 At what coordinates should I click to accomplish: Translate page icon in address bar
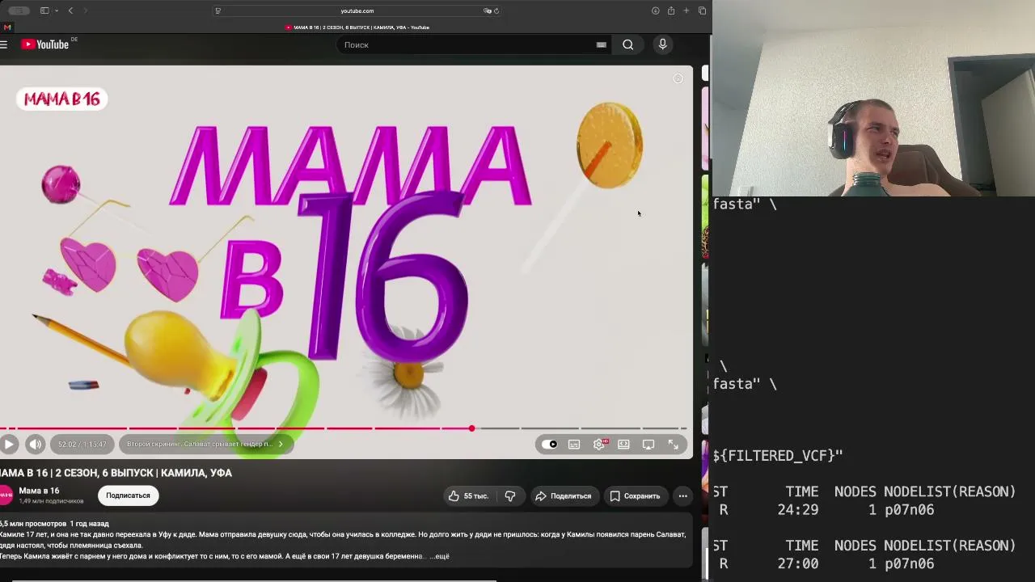pyautogui.click(x=487, y=11)
